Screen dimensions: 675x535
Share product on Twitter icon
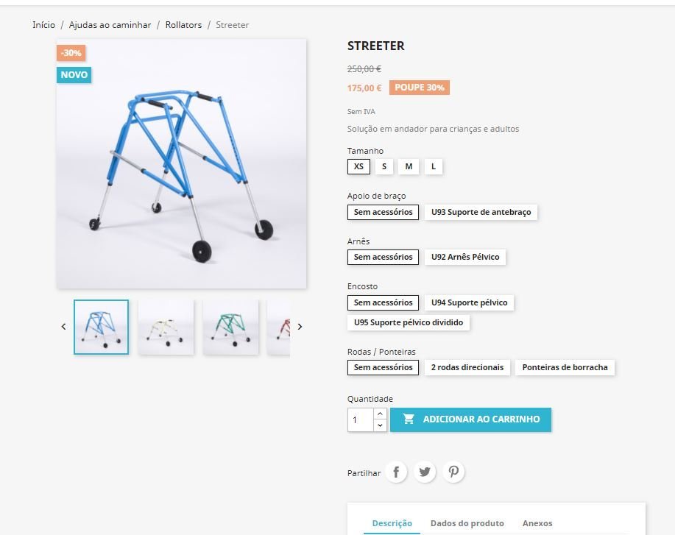tap(425, 472)
